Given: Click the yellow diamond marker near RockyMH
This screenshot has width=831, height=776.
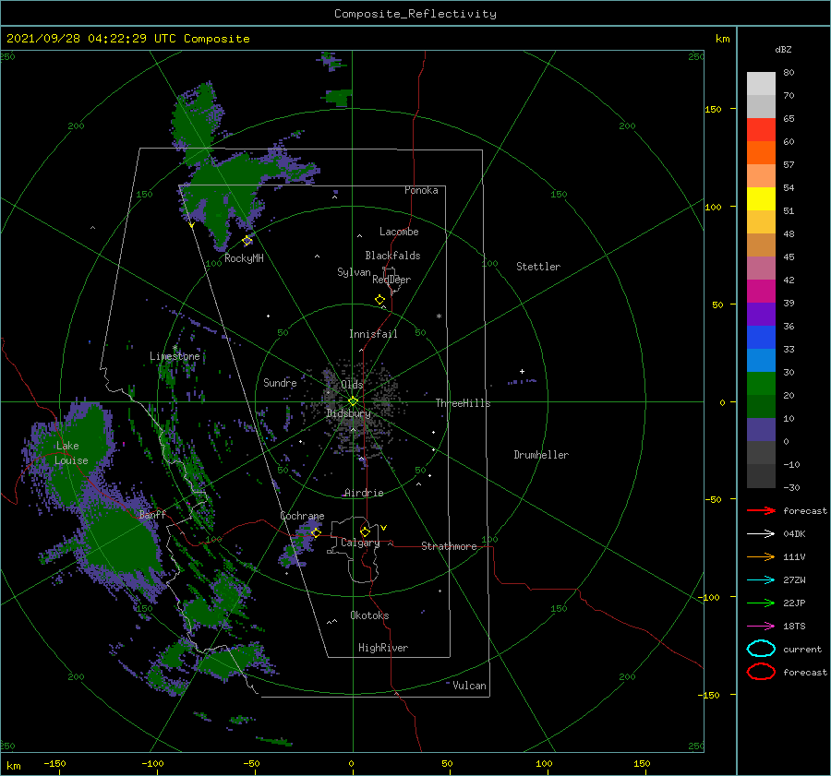Looking at the screenshot, I should click(x=247, y=241).
